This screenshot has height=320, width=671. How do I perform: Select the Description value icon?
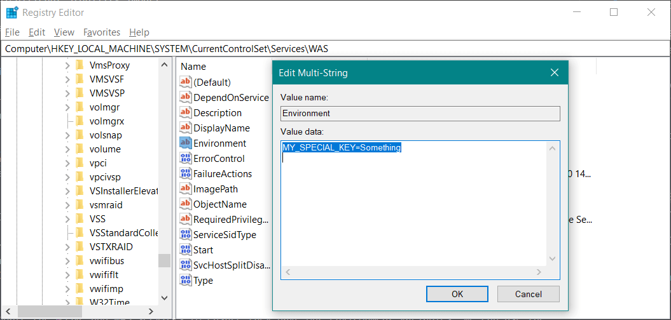point(185,113)
